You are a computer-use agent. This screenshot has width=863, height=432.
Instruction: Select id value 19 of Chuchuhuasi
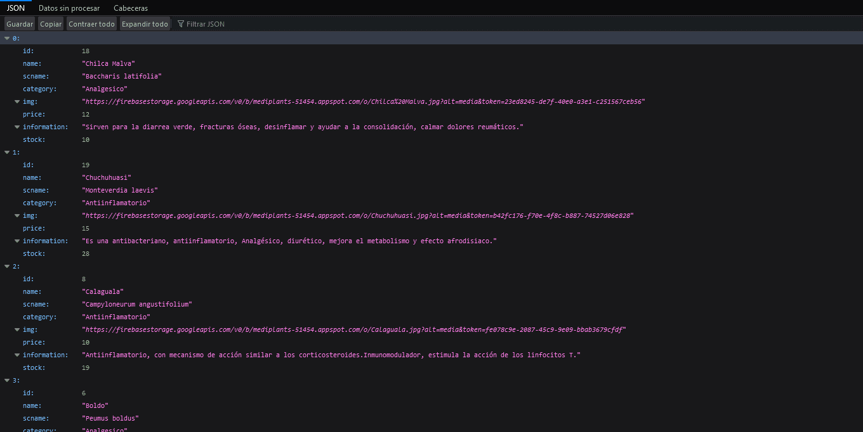(86, 165)
